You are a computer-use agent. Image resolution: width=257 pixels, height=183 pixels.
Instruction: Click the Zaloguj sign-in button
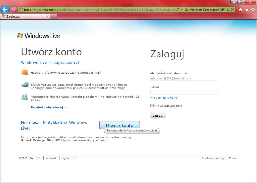point(158,116)
